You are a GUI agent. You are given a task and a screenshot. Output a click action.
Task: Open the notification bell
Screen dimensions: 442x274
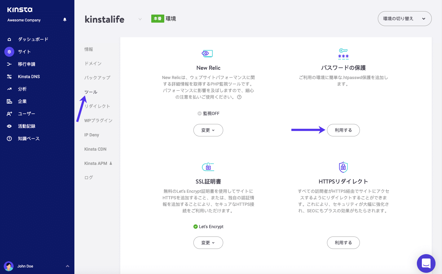[x=64, y=20]
